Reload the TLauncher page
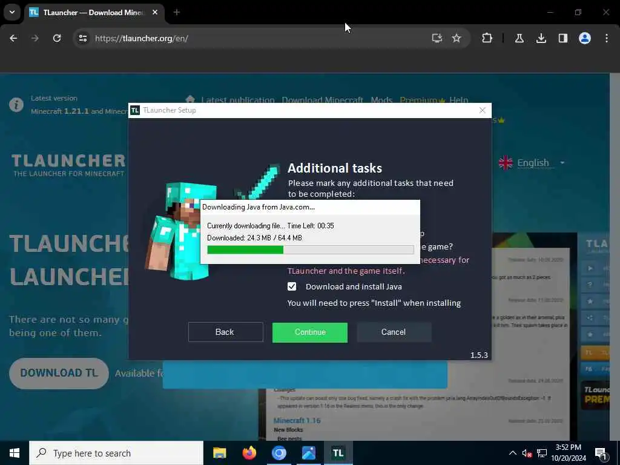This screenshot has height=465, width=620. pos(57,38)
